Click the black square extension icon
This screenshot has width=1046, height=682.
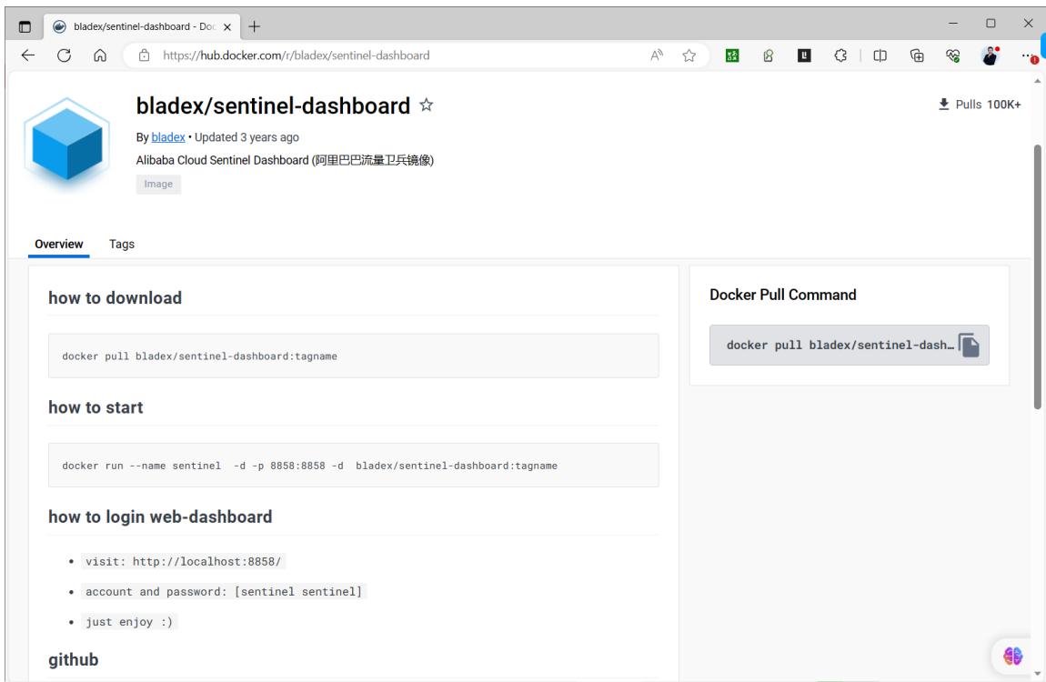click(x=805, y=56)
